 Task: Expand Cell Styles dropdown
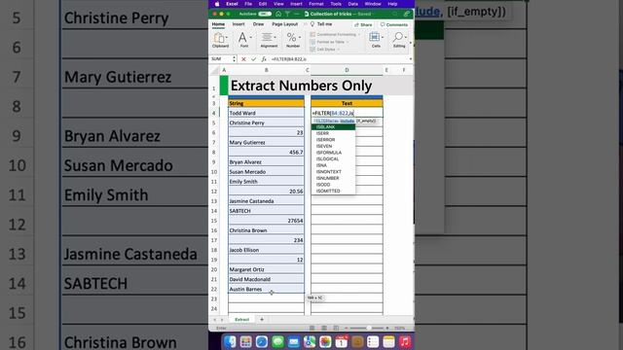click(338, 50)
